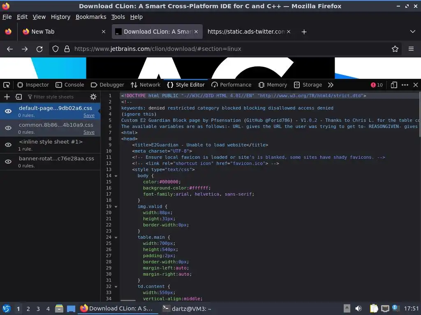Open the Tools menu
Viewport: 421px width, 315px height.
click(118, 17)
